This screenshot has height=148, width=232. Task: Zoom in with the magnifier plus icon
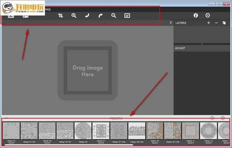click(74, 15)
